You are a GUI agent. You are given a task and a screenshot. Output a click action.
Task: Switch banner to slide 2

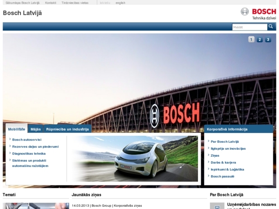(260, 40)
